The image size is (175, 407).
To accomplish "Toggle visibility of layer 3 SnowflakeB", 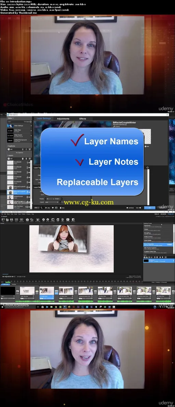I will [30, 173].
